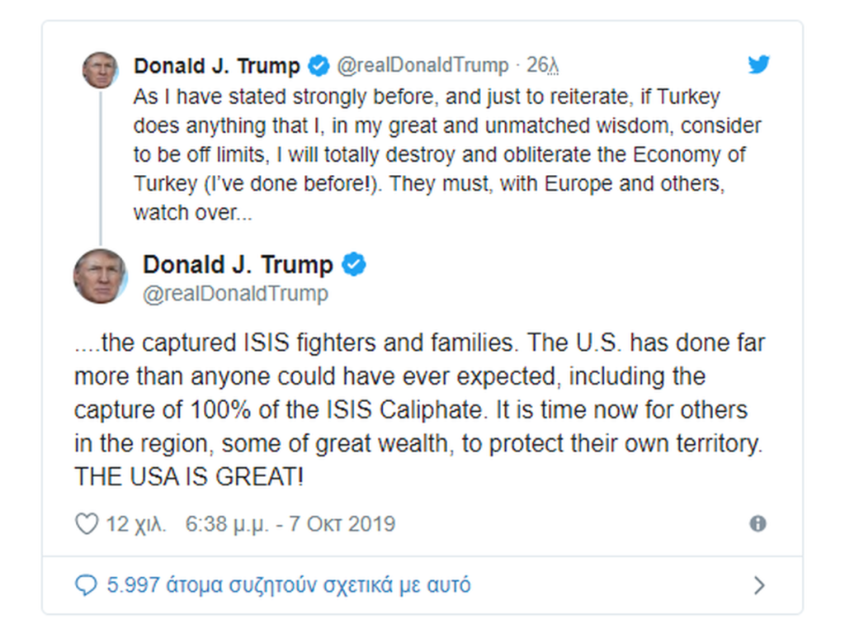The width and height of the screenshot is (845, 638).
Task: Click the "26λ" time link on the parent tweet
Action: click(x=542, y=66)
